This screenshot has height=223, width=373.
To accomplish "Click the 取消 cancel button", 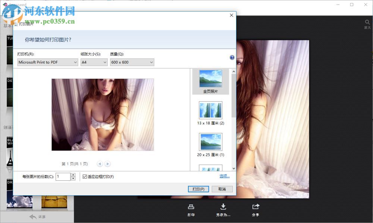I will [222, 189].
